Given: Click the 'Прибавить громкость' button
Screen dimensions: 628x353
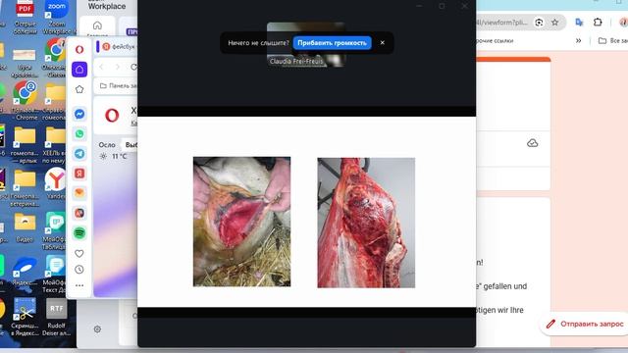Looking at the screenshot, I should pyautogui.click(x=332, y=43).
